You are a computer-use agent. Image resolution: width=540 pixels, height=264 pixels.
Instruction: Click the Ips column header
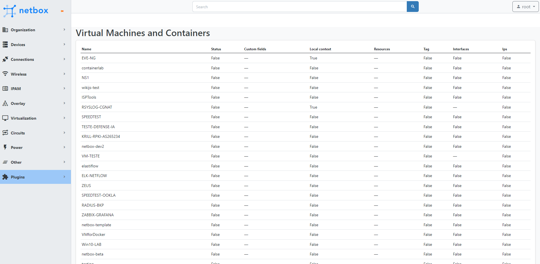coord(505,49)
